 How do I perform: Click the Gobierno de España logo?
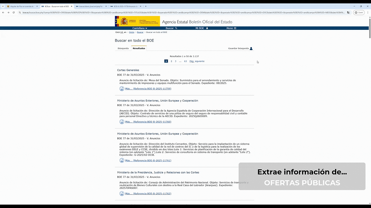pyautogui.click(x=137, y=21)
